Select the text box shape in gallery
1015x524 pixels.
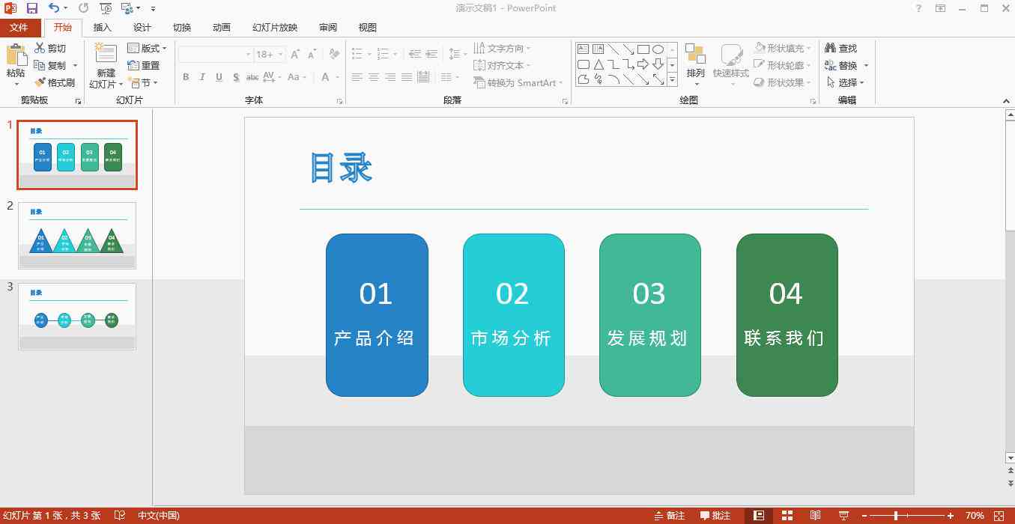583,49
